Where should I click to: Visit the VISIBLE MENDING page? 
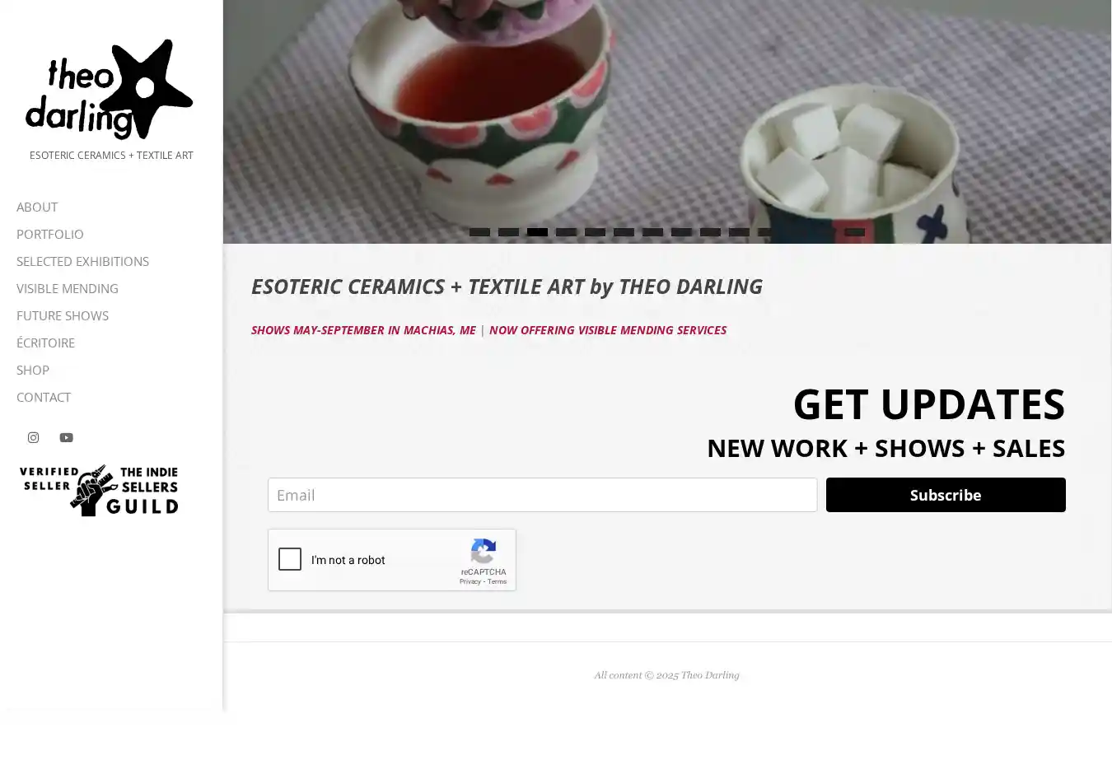tap(68, 288)
